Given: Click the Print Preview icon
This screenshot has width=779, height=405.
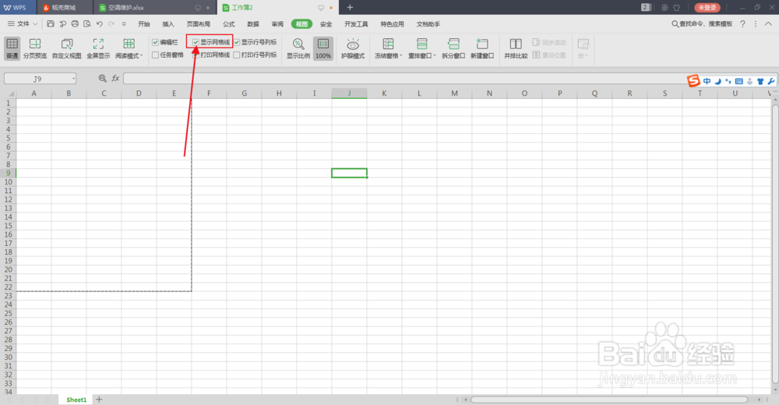Looking at the screenshot, I should tap(87, 24).
